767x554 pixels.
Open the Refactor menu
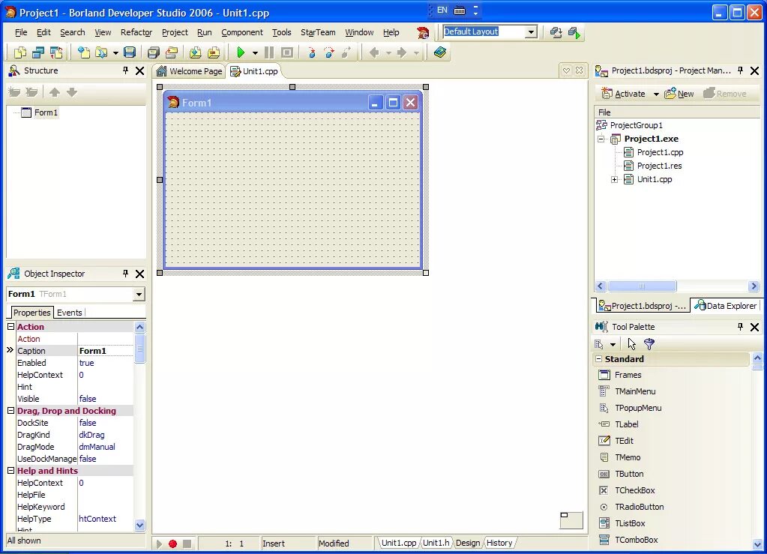pos(136,32)
